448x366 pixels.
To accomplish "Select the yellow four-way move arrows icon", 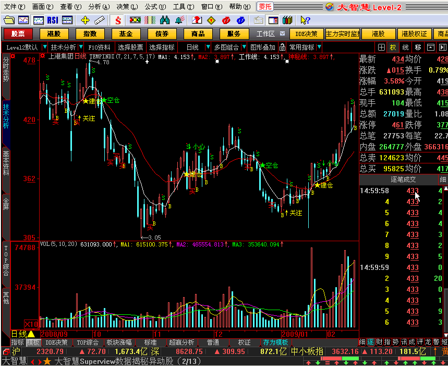I will pos(85,20).
